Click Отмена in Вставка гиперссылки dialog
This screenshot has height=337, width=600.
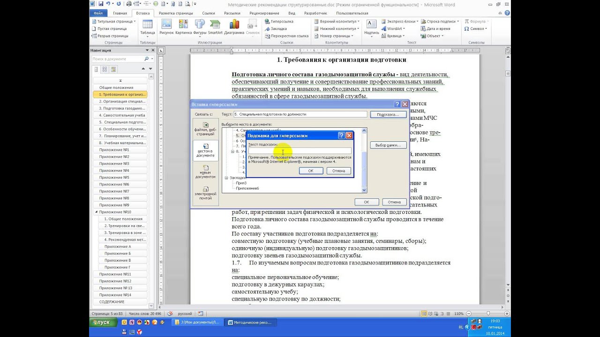point(394,202)
